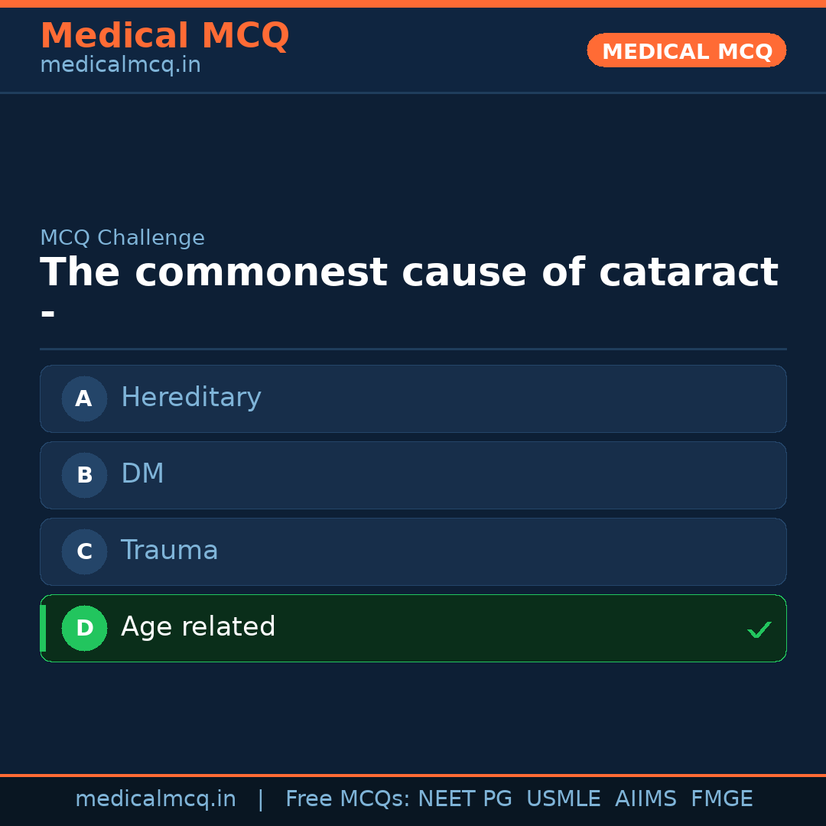Click the circular A badge icon

click(84, 398)
